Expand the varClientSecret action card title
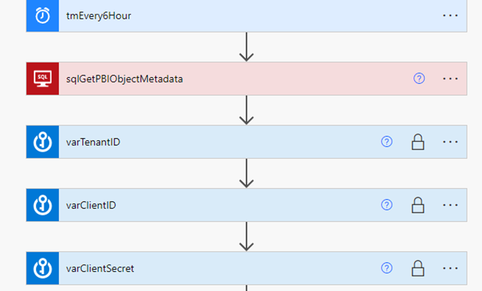 [x=100, y=269]
